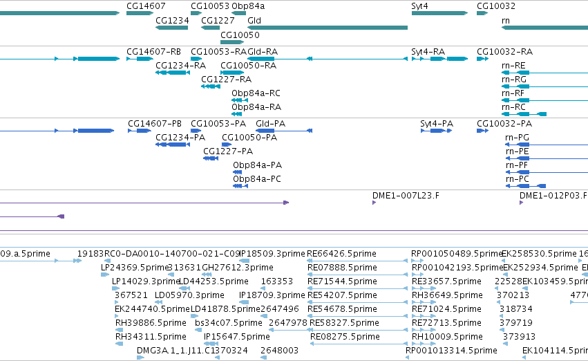Click the Obp84a-RC transcript label
Image resolution: width=588 pixels, height=361 pixels.
[x=256, y=93]
